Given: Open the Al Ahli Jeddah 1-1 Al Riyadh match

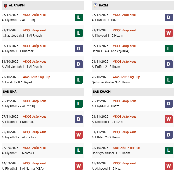Looking at the screenshot, I should pyautogui.click(x=22, y=67).
